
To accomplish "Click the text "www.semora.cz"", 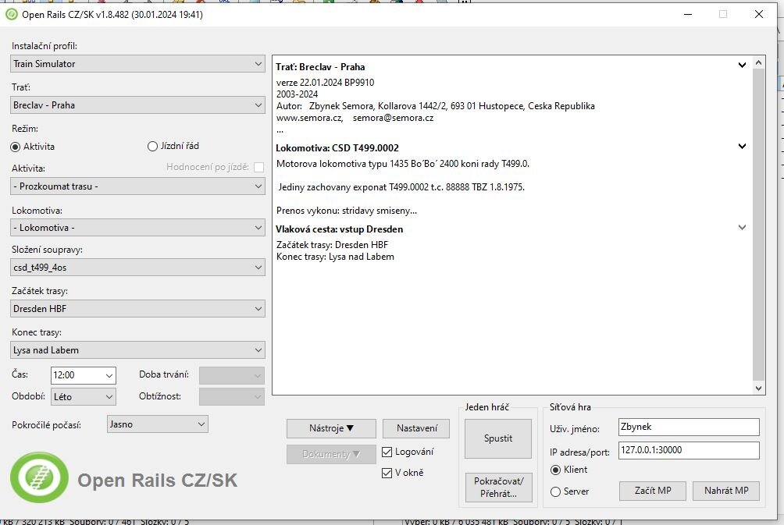I will click(309, 119).
